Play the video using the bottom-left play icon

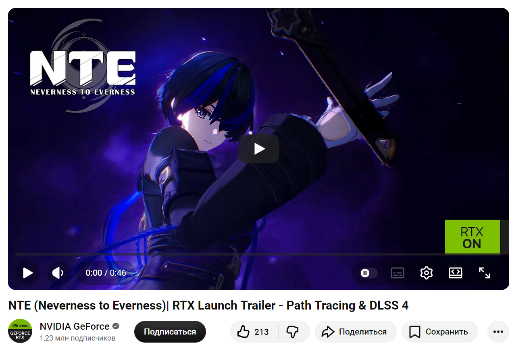[x=27, y=273]
